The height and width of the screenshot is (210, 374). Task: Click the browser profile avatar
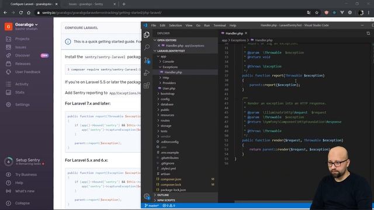click(361, 13)
